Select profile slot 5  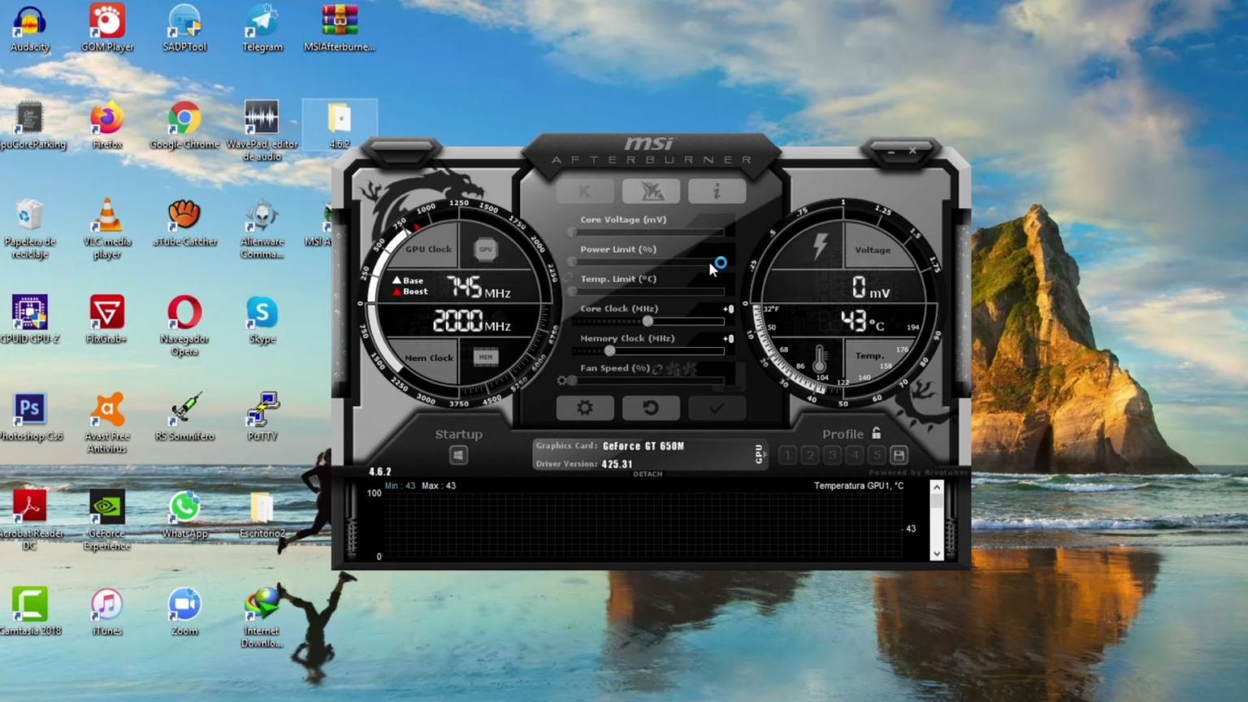877,455
